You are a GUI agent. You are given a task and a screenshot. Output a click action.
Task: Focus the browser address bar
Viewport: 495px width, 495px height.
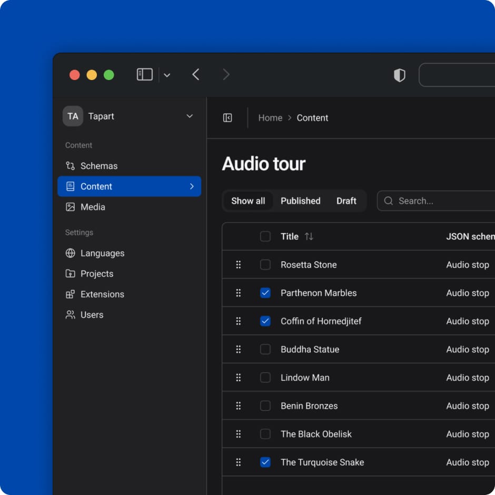(457, 75)
